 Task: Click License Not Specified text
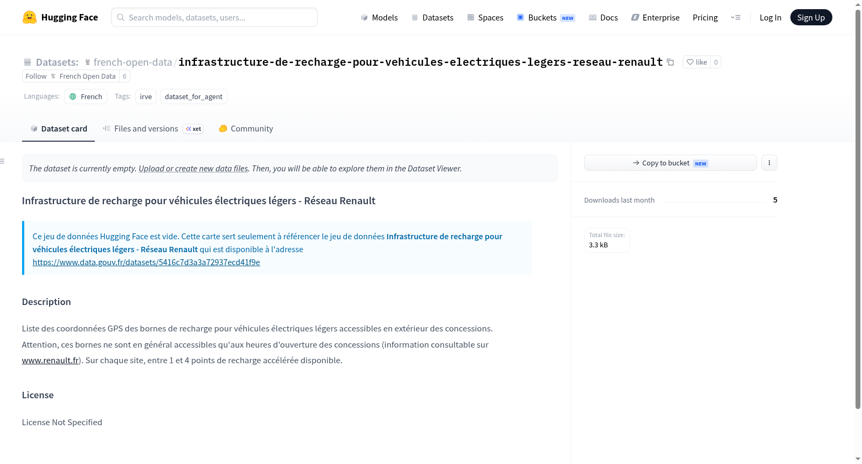pos(62,423)
